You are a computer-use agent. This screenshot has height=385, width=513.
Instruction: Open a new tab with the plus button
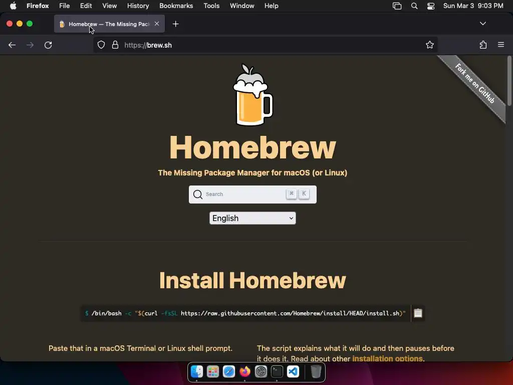click(176, 24)
